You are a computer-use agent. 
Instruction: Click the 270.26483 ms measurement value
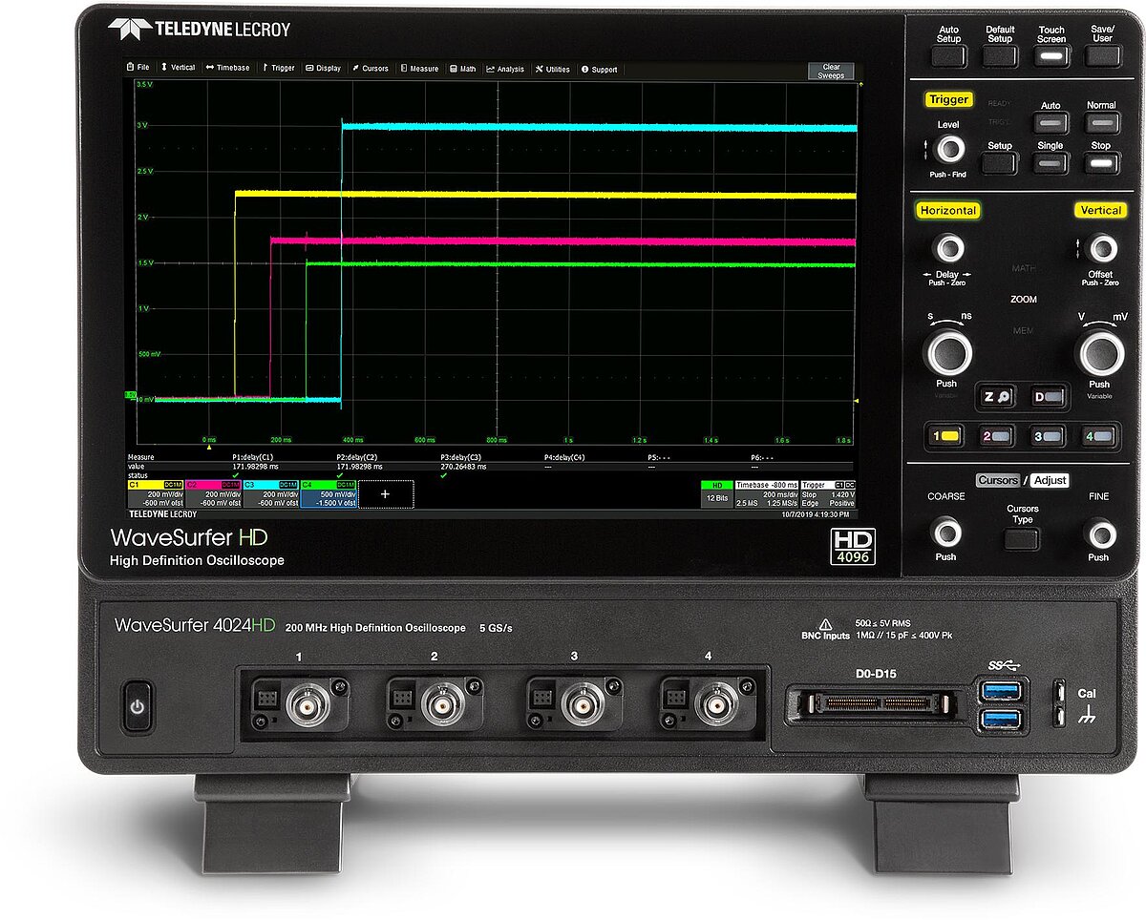463,467
